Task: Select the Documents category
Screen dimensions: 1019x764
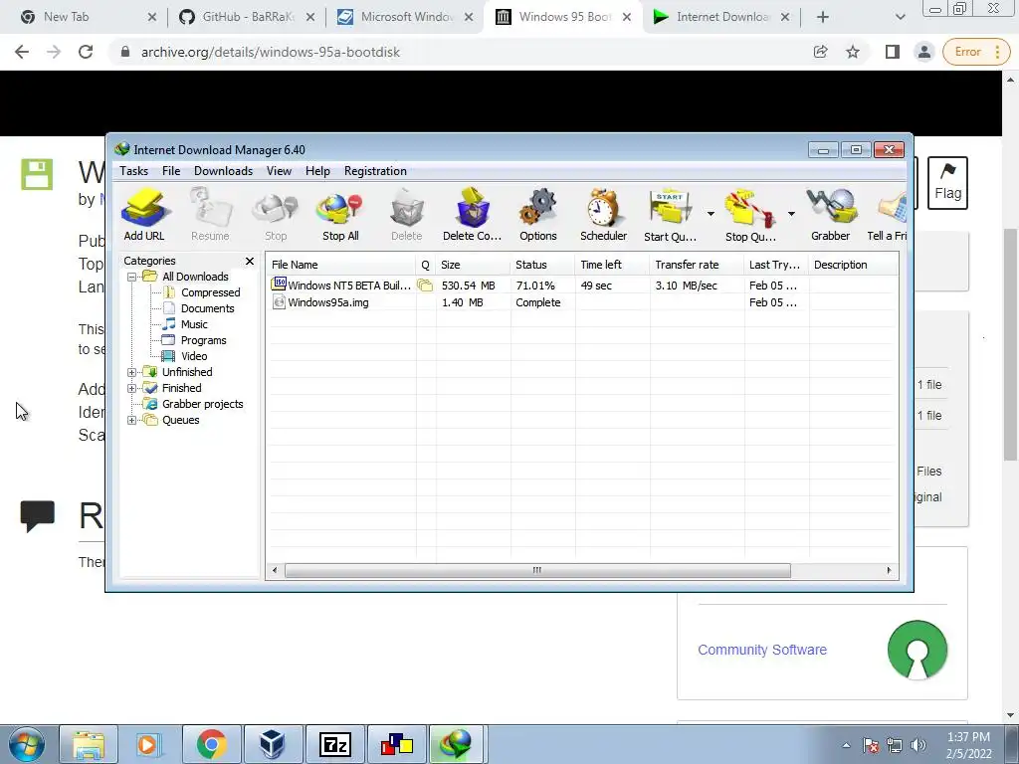Action: click(x=207, y=308)
